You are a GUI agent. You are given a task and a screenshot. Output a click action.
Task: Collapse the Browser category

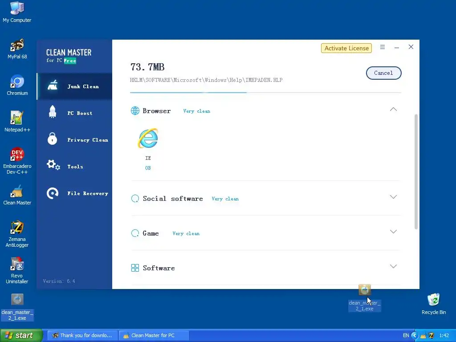tap(393, 110)
